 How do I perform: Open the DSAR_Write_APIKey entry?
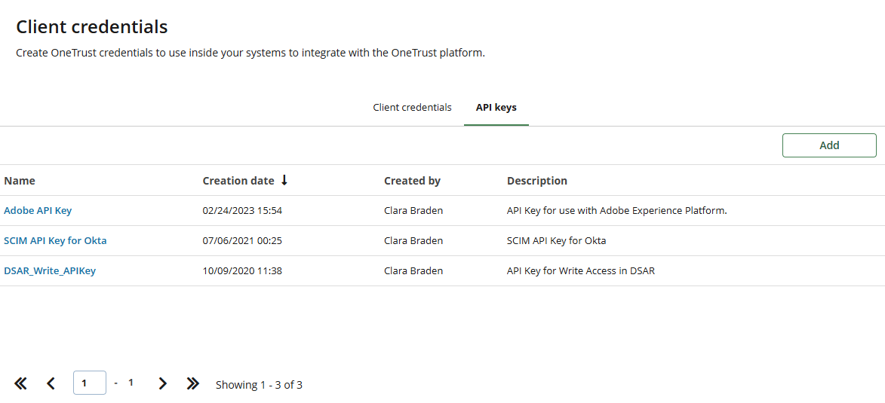pos(50,271)
